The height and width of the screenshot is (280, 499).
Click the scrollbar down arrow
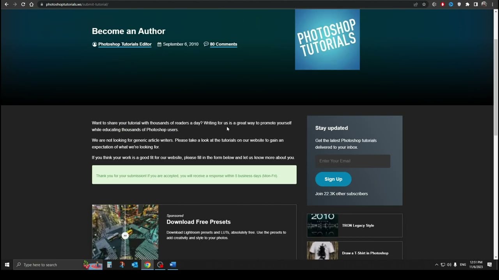496,257
